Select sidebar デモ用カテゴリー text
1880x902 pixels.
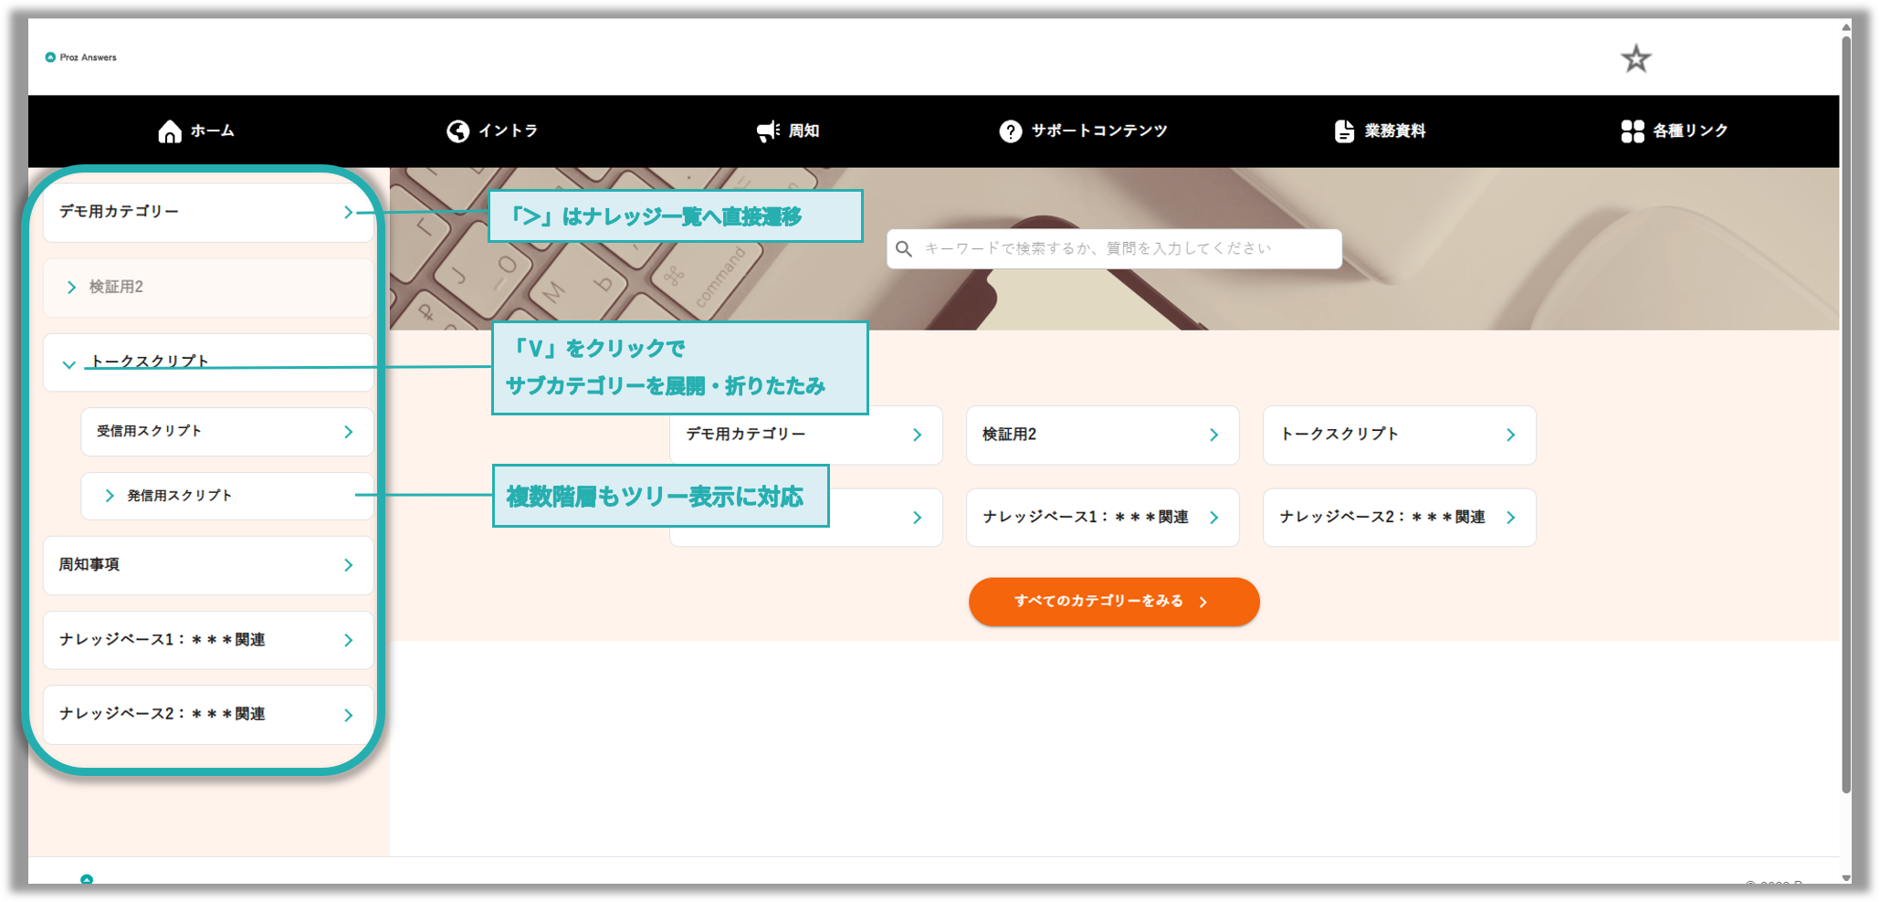(119, 212)
